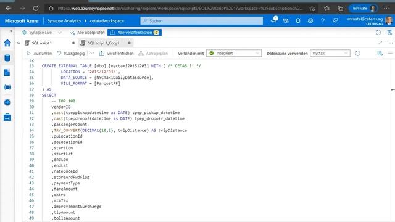395x222 pixels.
Task: Run the query with Ausführen
Action: (39, 54)
